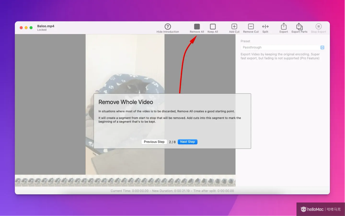Click the Locked status under the file name
The image size is (345, 216).
pos(42,30)
